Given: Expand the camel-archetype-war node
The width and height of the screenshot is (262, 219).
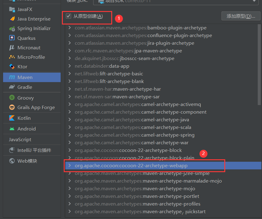Looking at the screenshot, I should (x=70, y=143).
